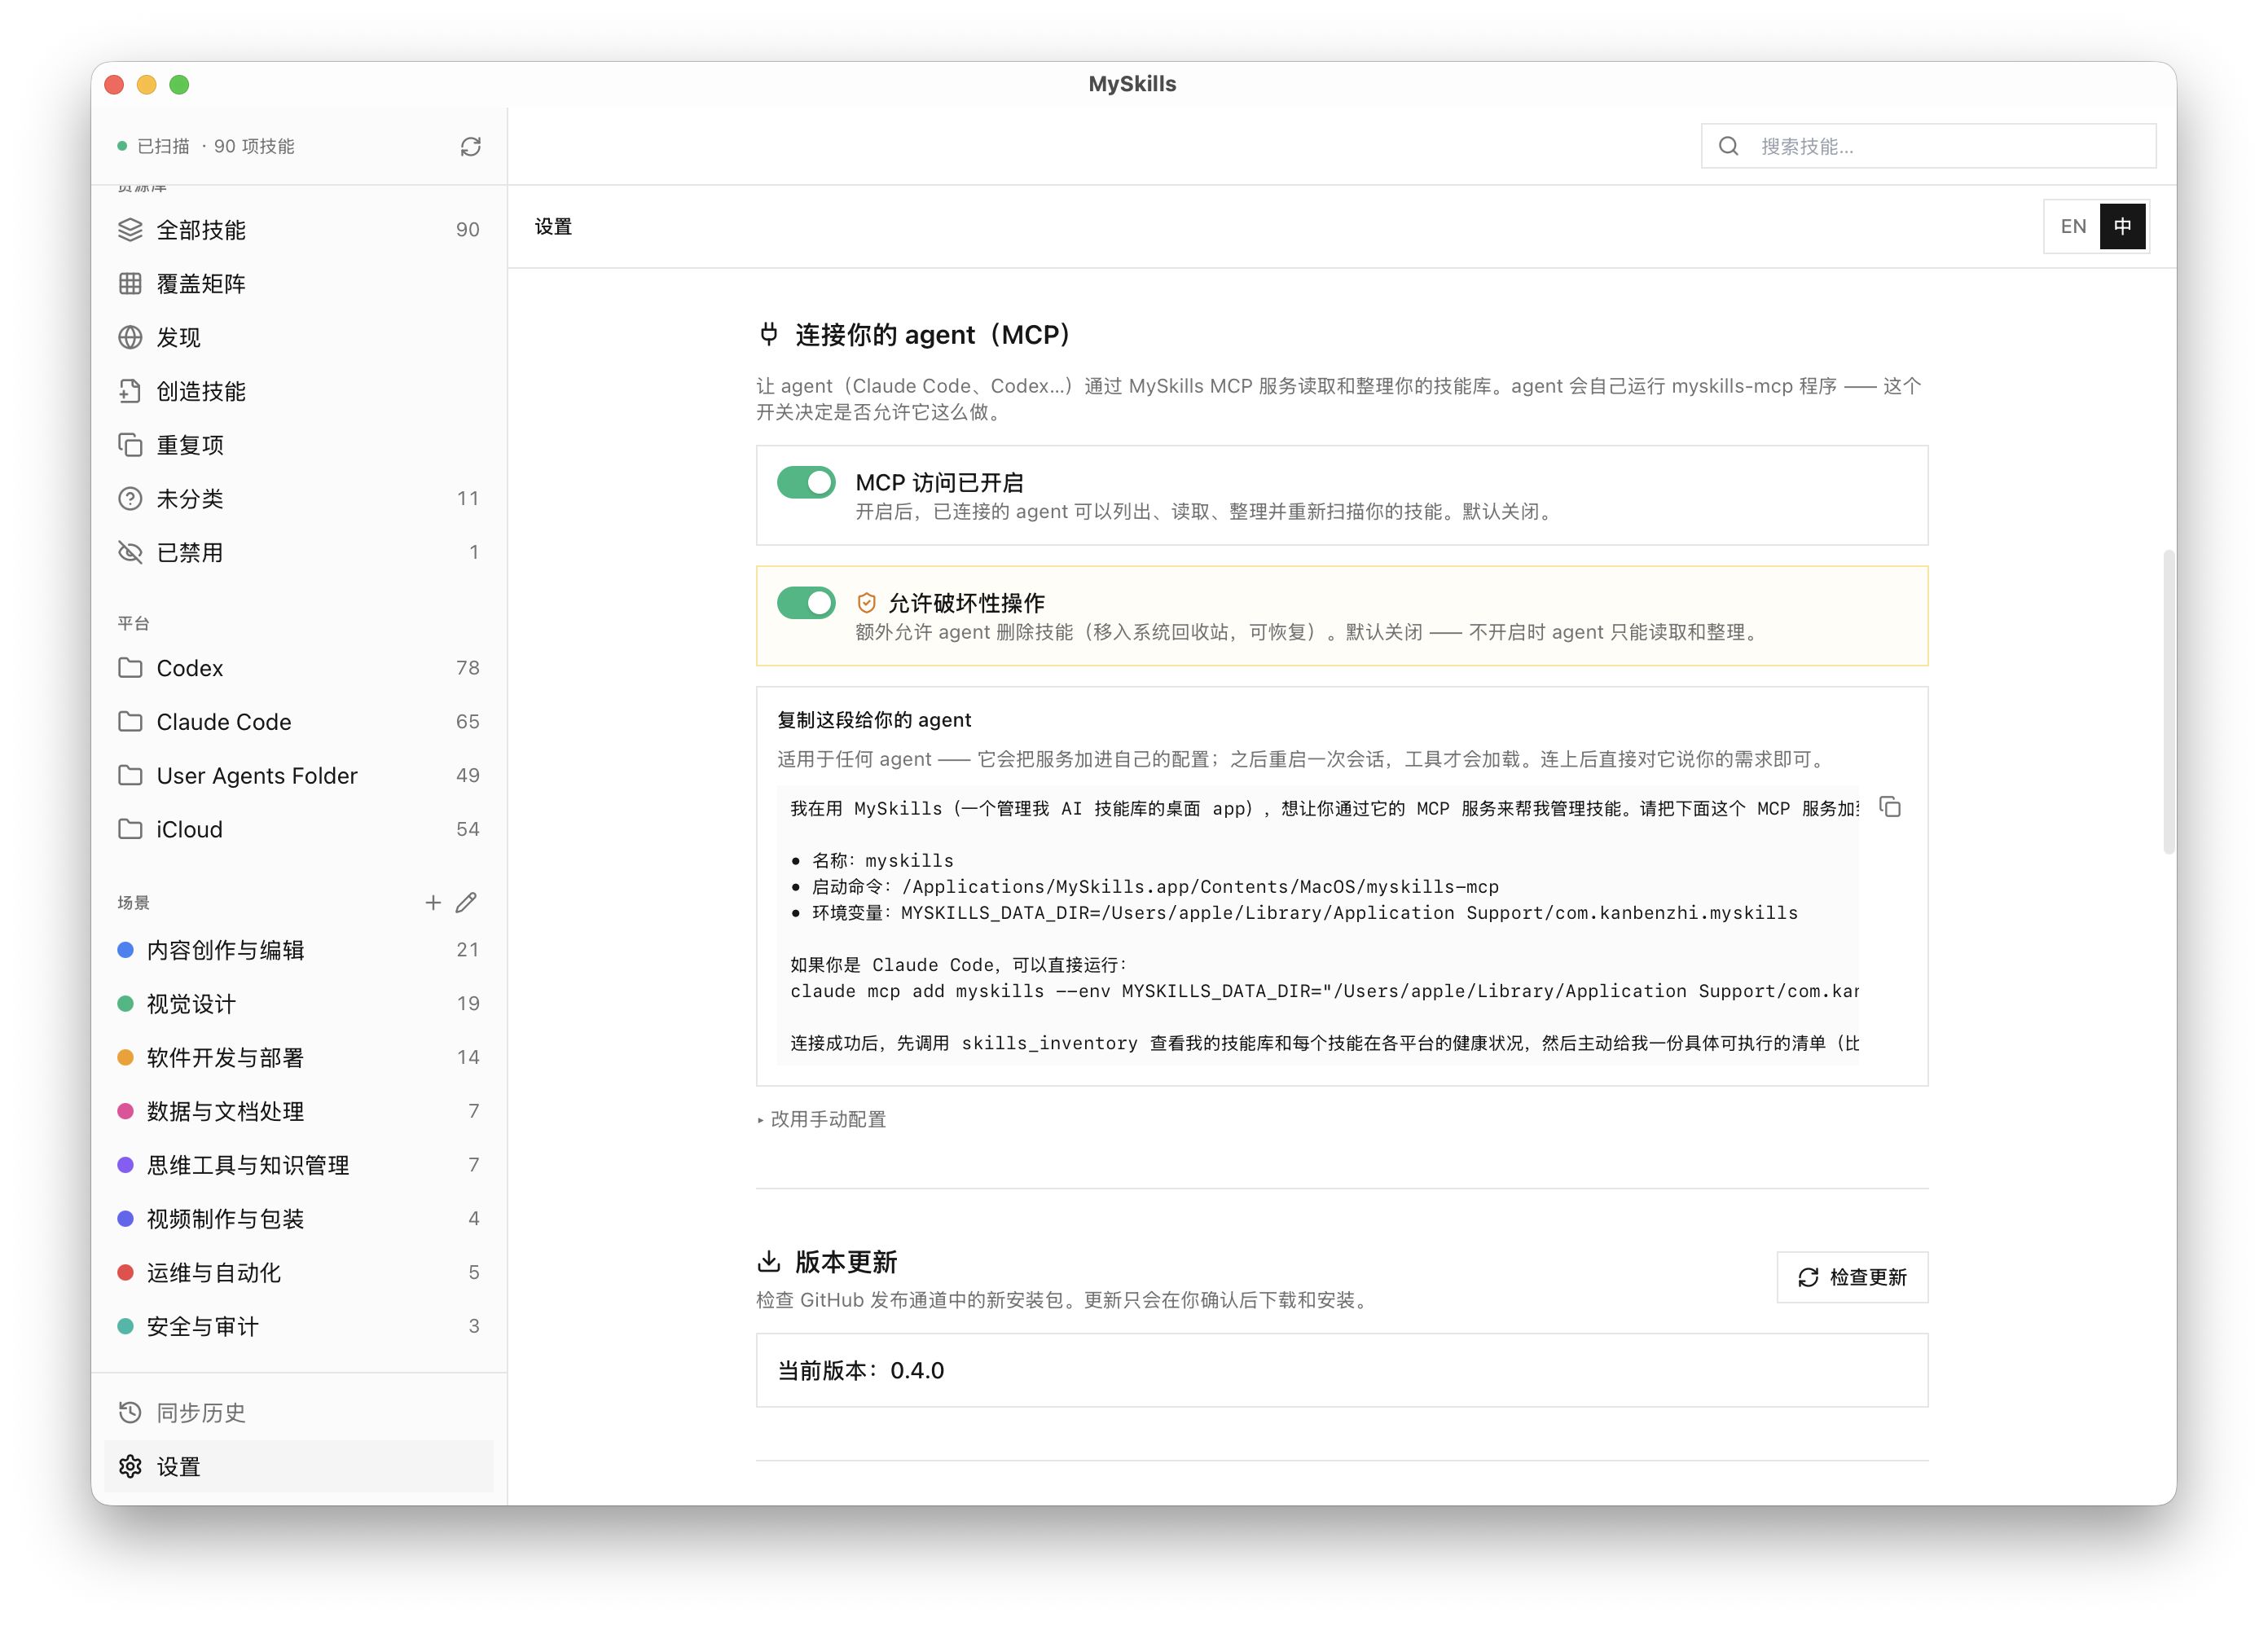
Task: Switch language to EN
Action: coord(2073,227)
